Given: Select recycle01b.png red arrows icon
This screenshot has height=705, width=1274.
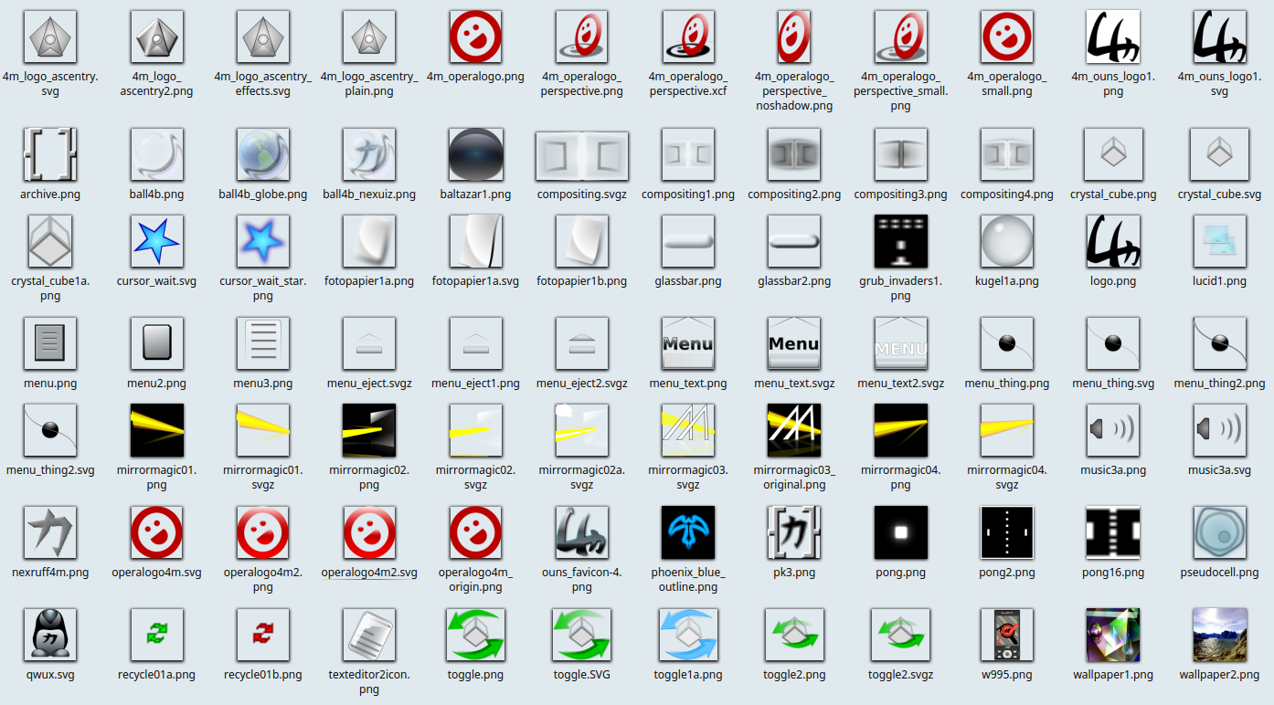Looking at the screenshot, I should pos(263,635).
